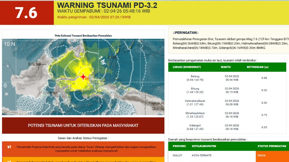Select the Bitung location row
The width and height of the screenshot is (289, 162).
tap(228, 90)
